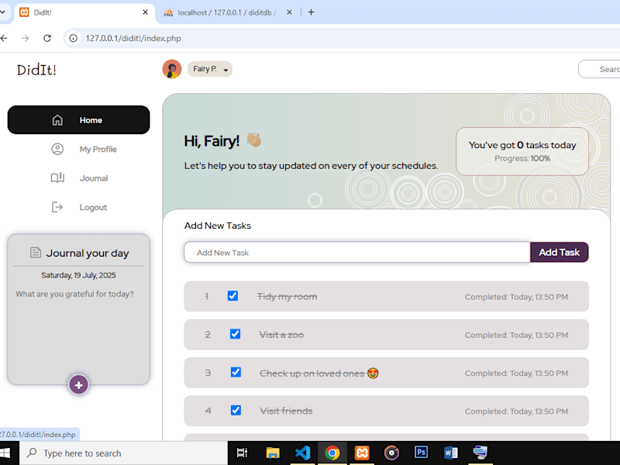Click the browser forward arrow

26,38
